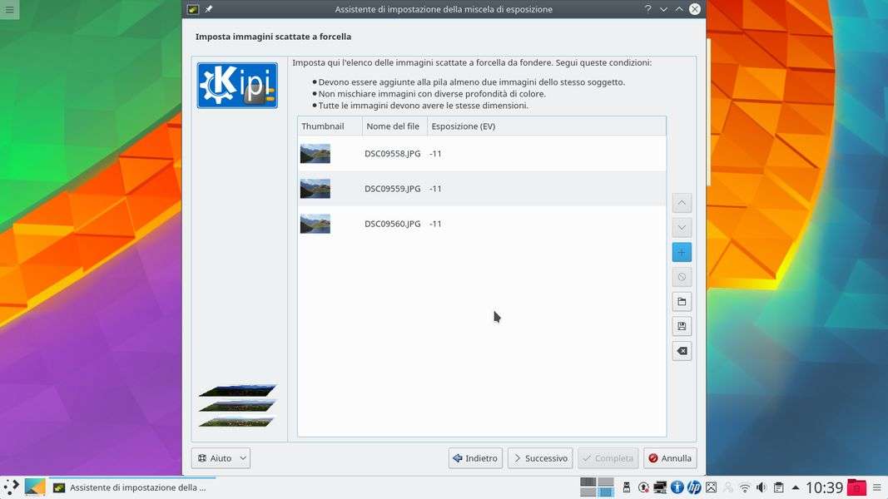
Task: Select the DSC09558.JPG thumbnail
Action: 315,154
